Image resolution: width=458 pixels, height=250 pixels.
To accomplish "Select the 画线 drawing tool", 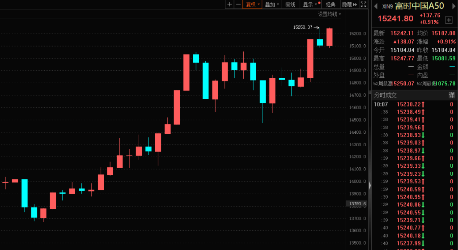I will (x=290, y=4).
